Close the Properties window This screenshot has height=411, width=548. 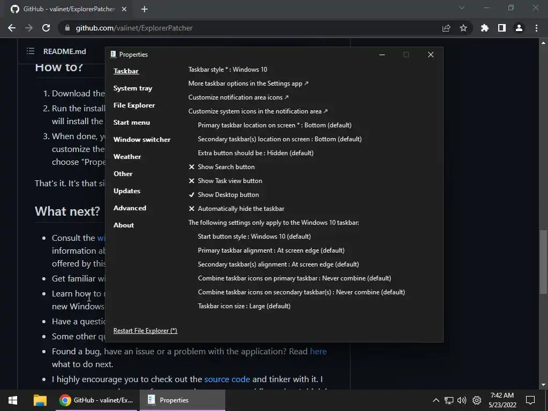[x=431, y=55]
